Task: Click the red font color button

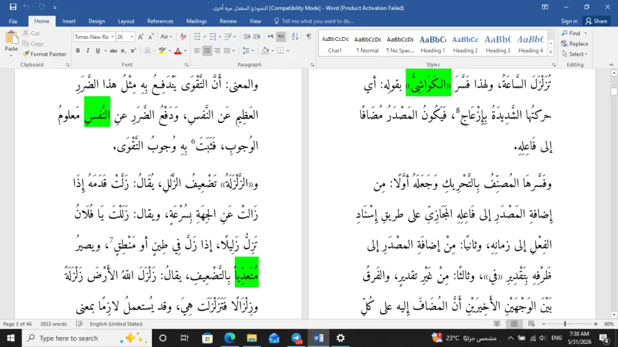Action: coord(178,51)
